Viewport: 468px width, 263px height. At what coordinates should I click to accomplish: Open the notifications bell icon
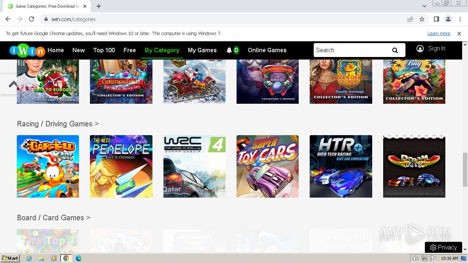(x=229, y=50)
